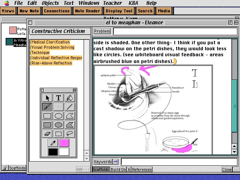This screenshot has width=240, height=180.
Task: Click the Connections toolbar button
Action: (x=57, y=11)
